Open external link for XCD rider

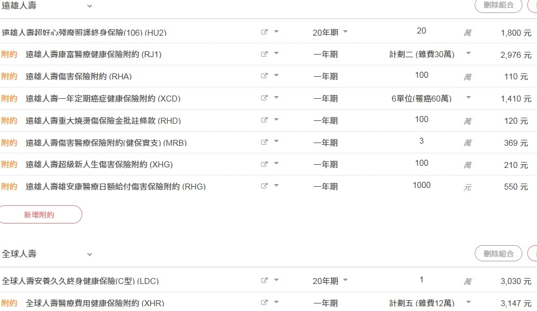(264, 98)
